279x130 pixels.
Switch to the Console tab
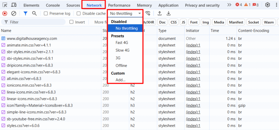53,5
